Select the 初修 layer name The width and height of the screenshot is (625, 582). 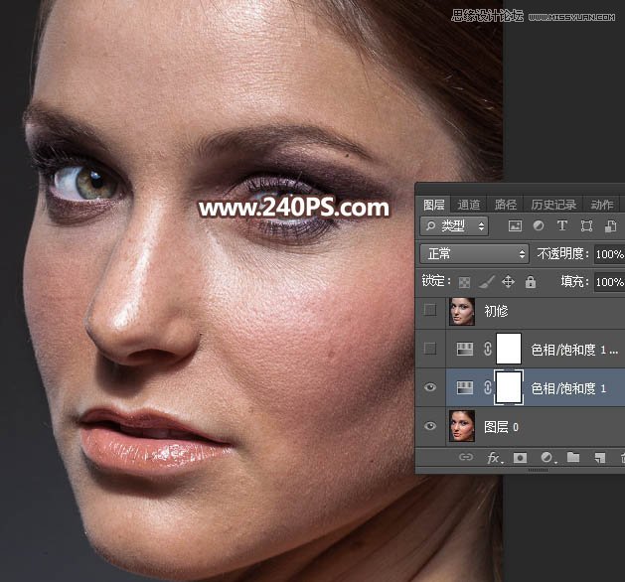pos(496,311)
